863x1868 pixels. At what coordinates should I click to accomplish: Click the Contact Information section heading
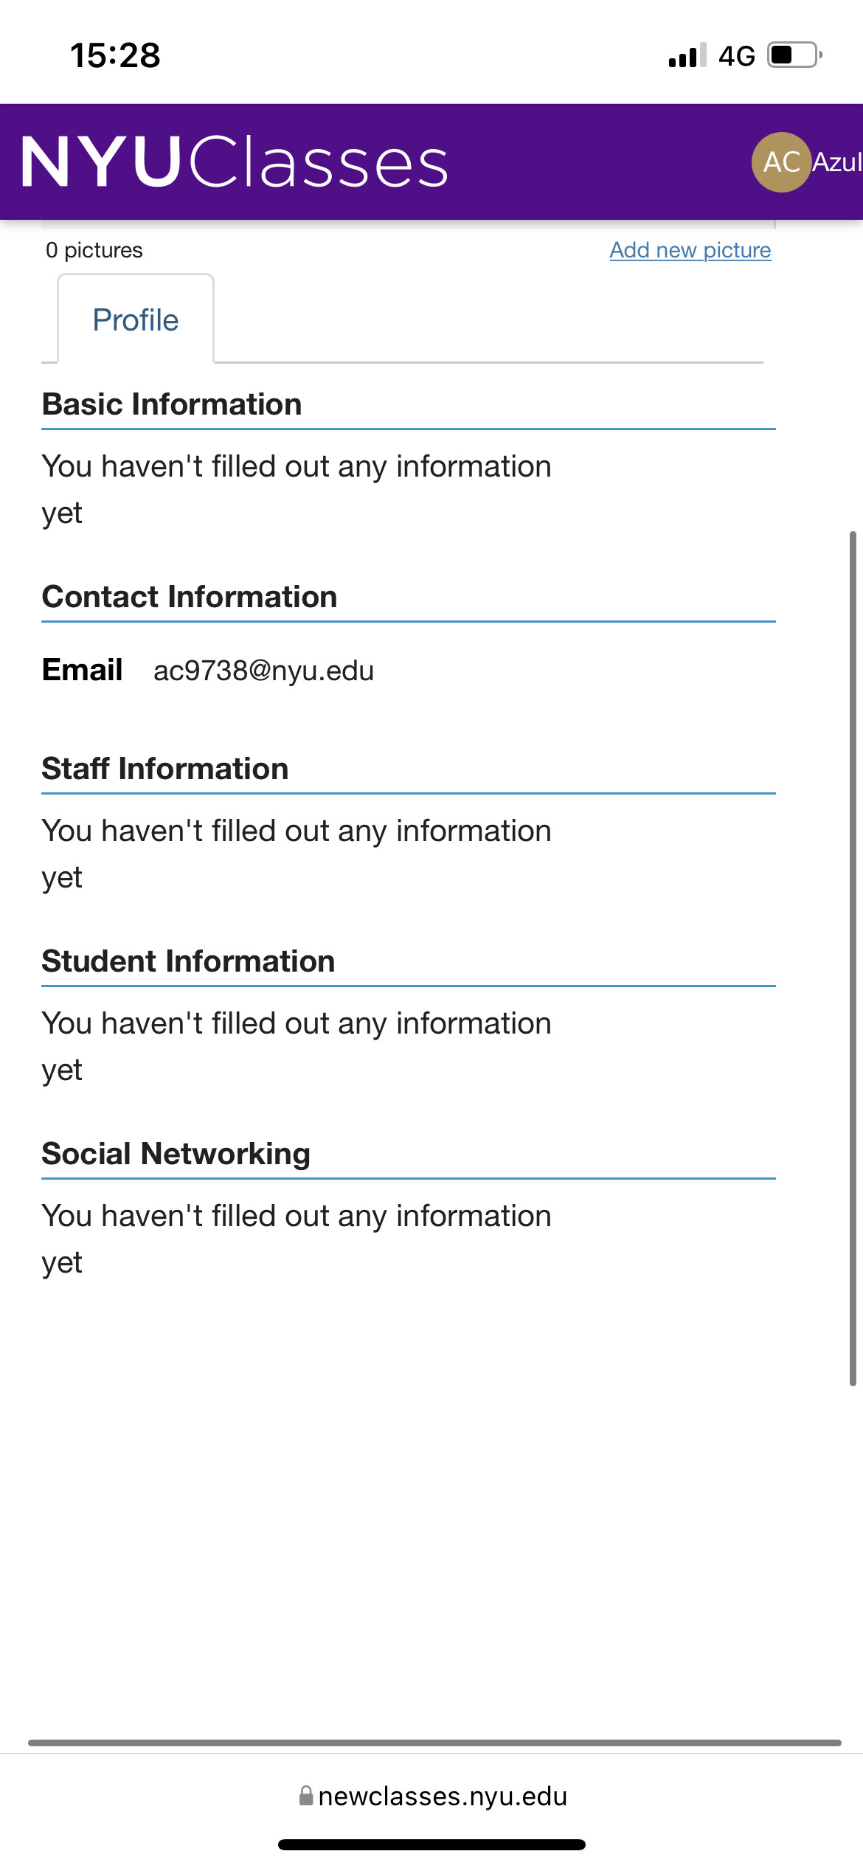[190, 597]
